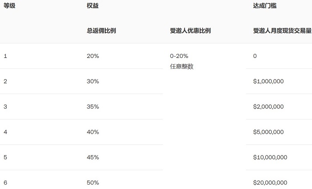The width and height of the screenshot is (312, 189).
Task: Select the 40% rebate cell
Action: click(x=93, y=132)
